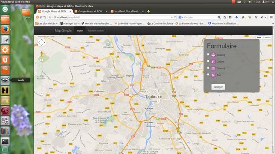Open Koala launcher icon
The image size is (275, 154).
[5, 80]
